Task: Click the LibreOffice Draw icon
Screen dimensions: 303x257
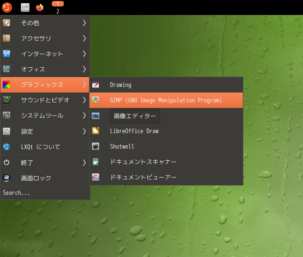Action: (x=96, y=131)
